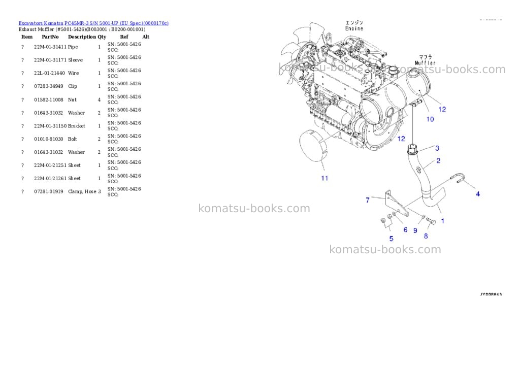520x368 pixels.
Task: Select part number 01582-11008
Action: pyautogui.click(x=48, y=100)
